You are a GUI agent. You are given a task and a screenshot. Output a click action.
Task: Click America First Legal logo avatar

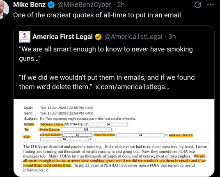point(25,37)
